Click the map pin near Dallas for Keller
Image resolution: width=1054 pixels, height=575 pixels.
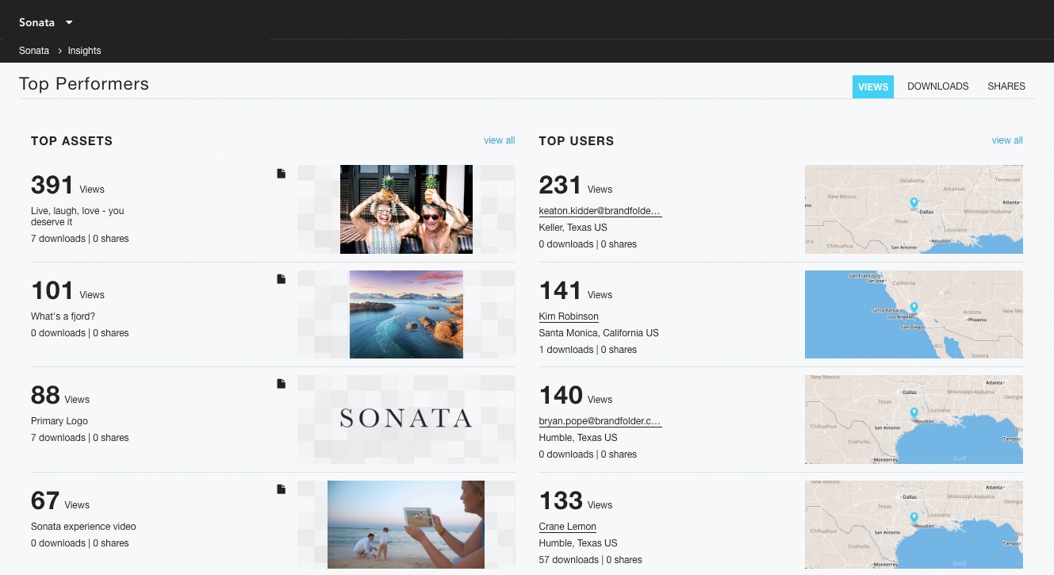914,203
